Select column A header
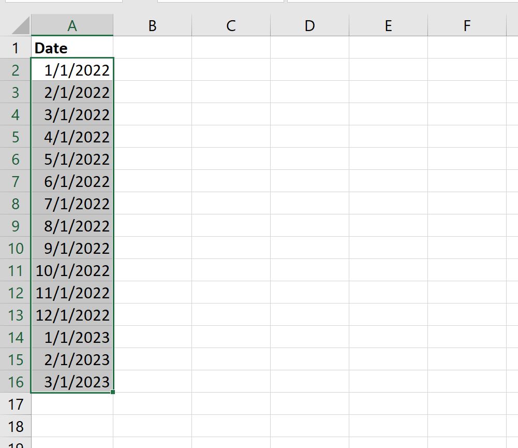This screenshot has height=448, width=518. (72, 24)
